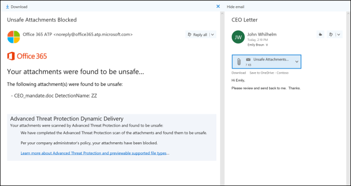
Task: Click the CEO_mandate.doc DetectionName line
Action: 54,96
